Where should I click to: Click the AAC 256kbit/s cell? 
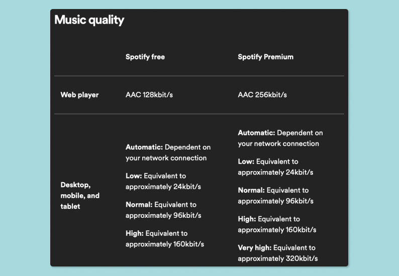[x=262, y=95]
